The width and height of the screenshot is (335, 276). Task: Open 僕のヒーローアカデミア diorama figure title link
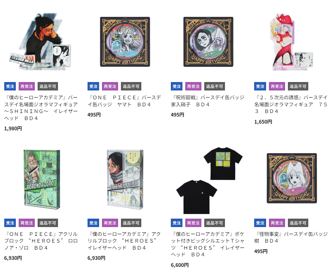tap(41, 108)
